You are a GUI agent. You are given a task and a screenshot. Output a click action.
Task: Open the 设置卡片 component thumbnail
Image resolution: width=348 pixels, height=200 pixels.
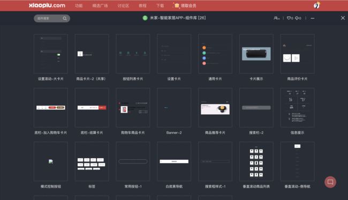click(174, 54)
